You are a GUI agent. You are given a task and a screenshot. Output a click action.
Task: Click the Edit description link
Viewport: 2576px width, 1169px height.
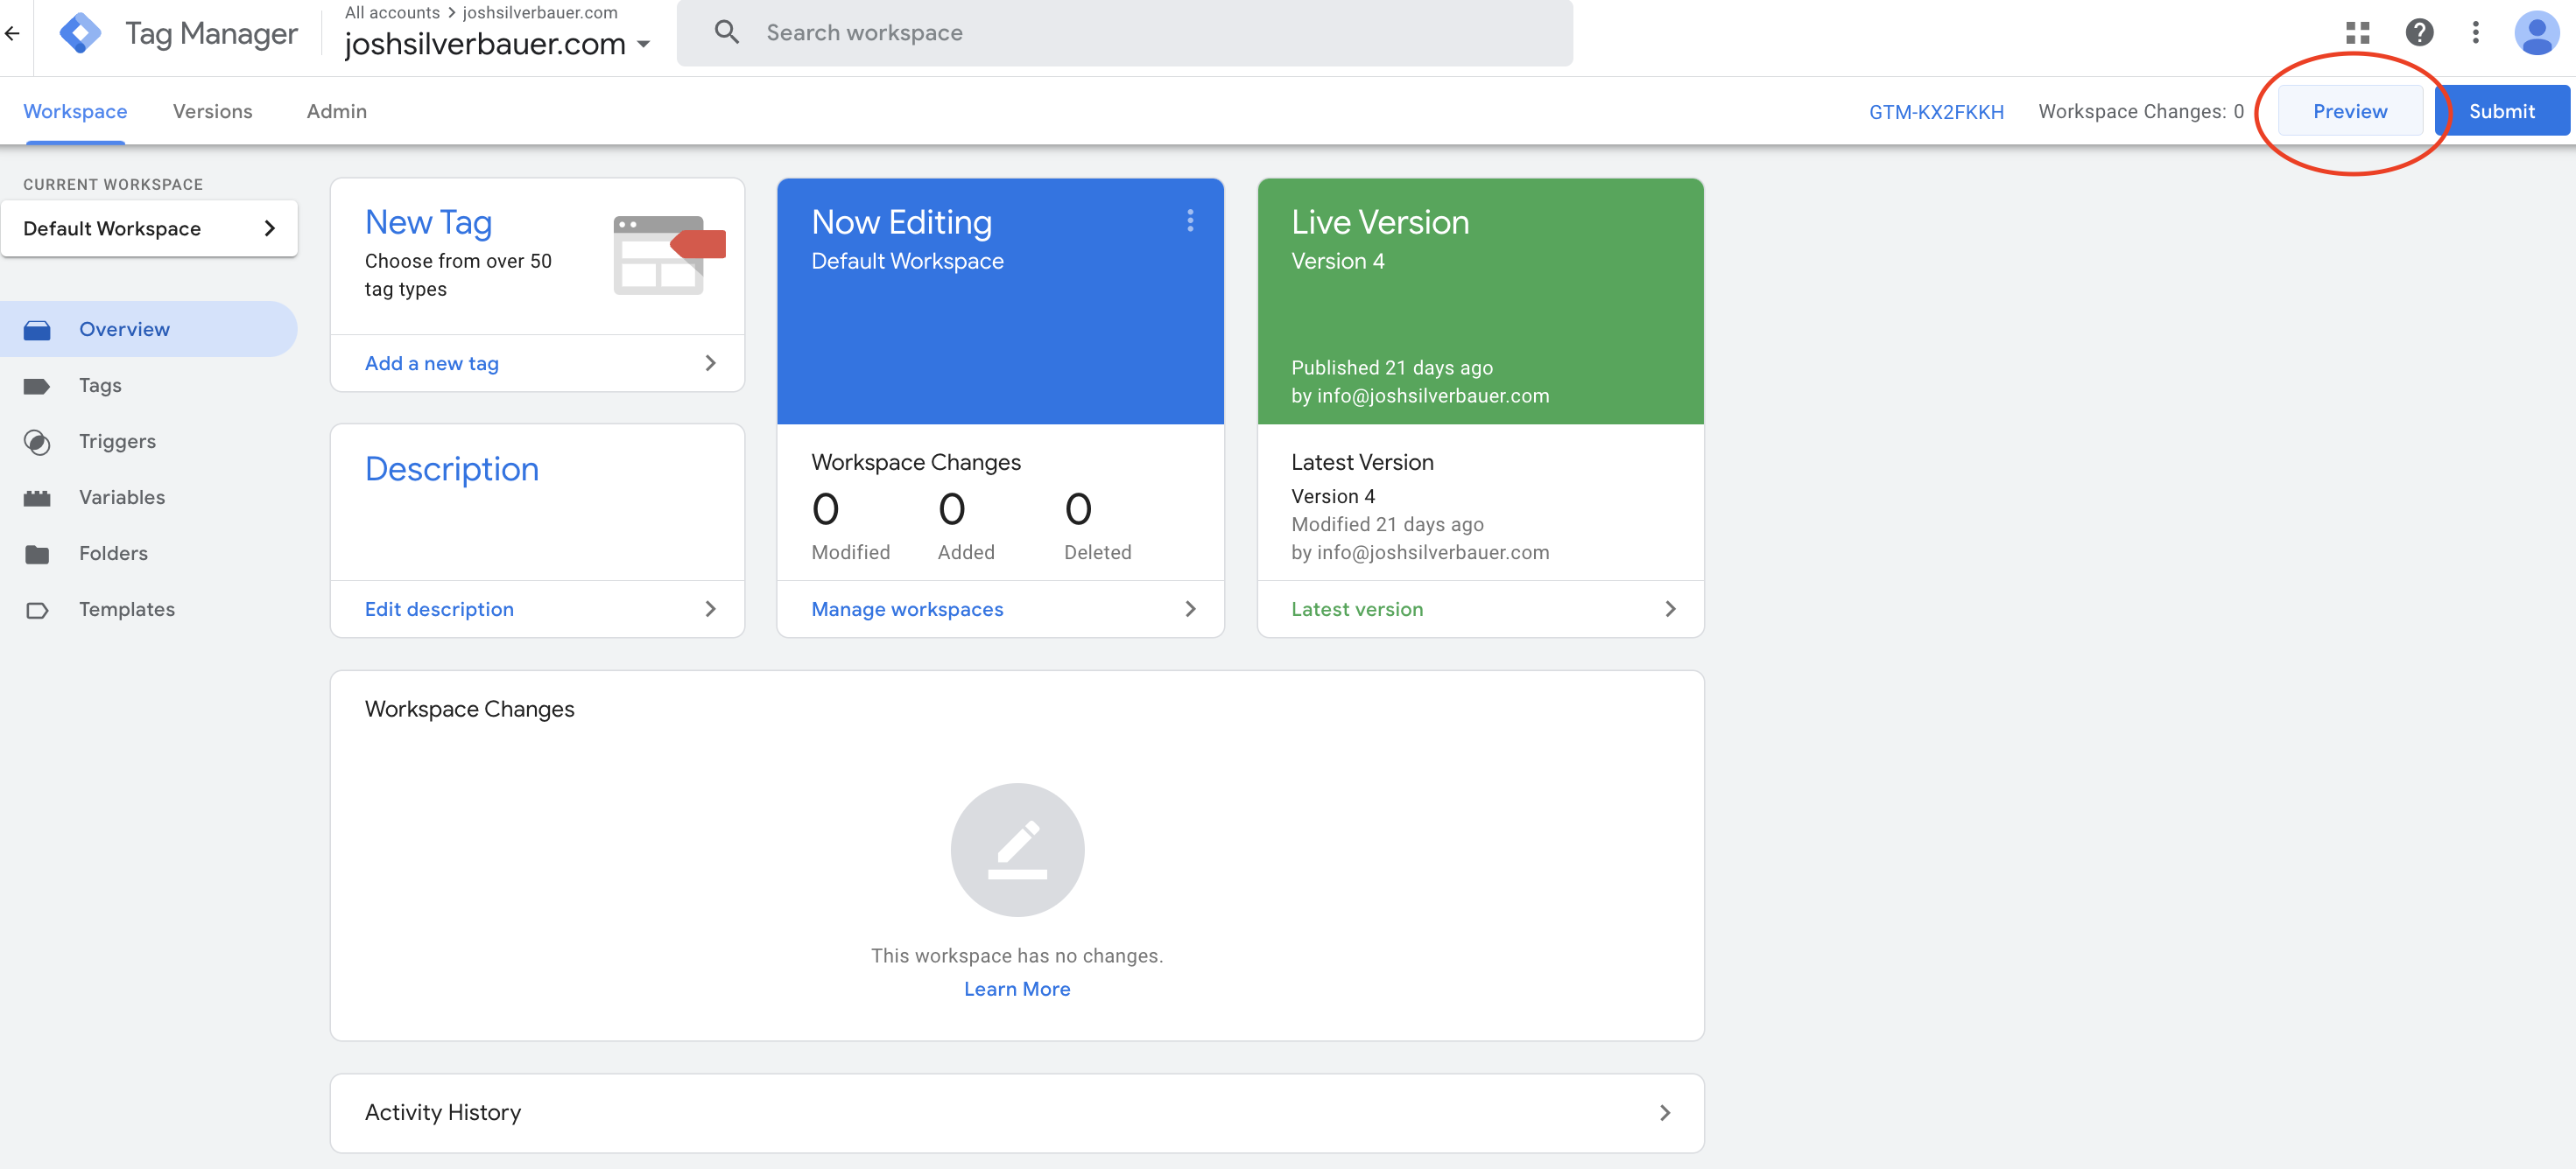[x=439, y=610]
